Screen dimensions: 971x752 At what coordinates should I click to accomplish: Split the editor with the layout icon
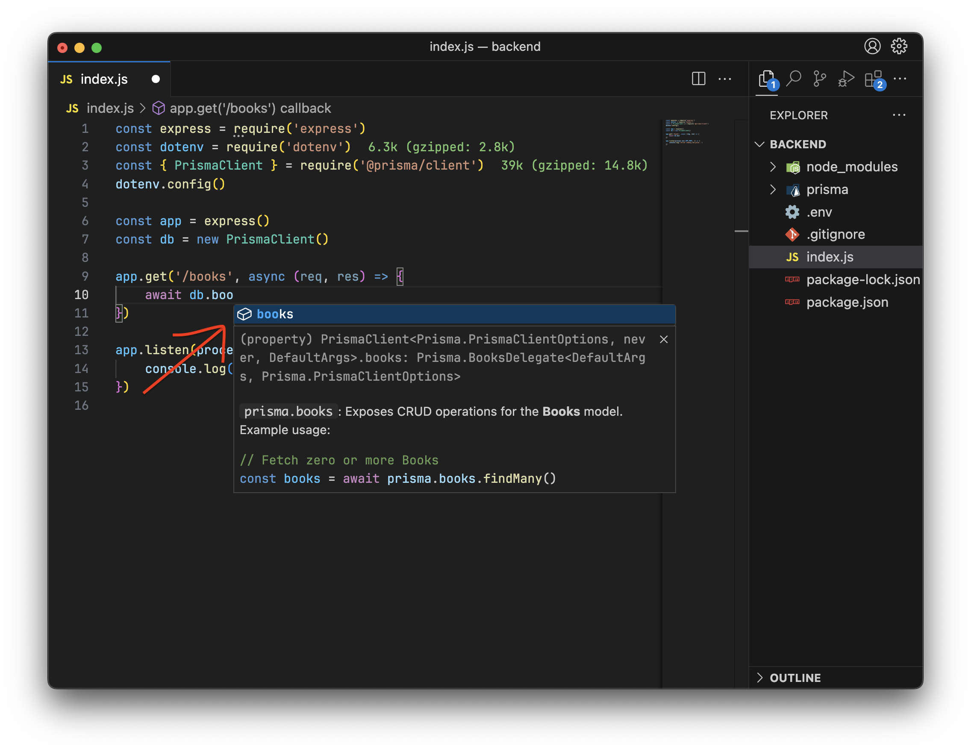coord(698,79)
